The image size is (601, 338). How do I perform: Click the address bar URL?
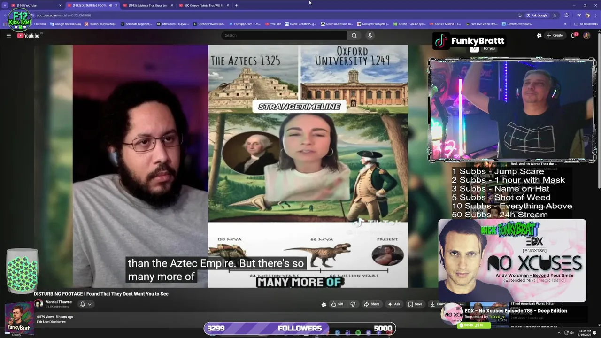[64, 15]
